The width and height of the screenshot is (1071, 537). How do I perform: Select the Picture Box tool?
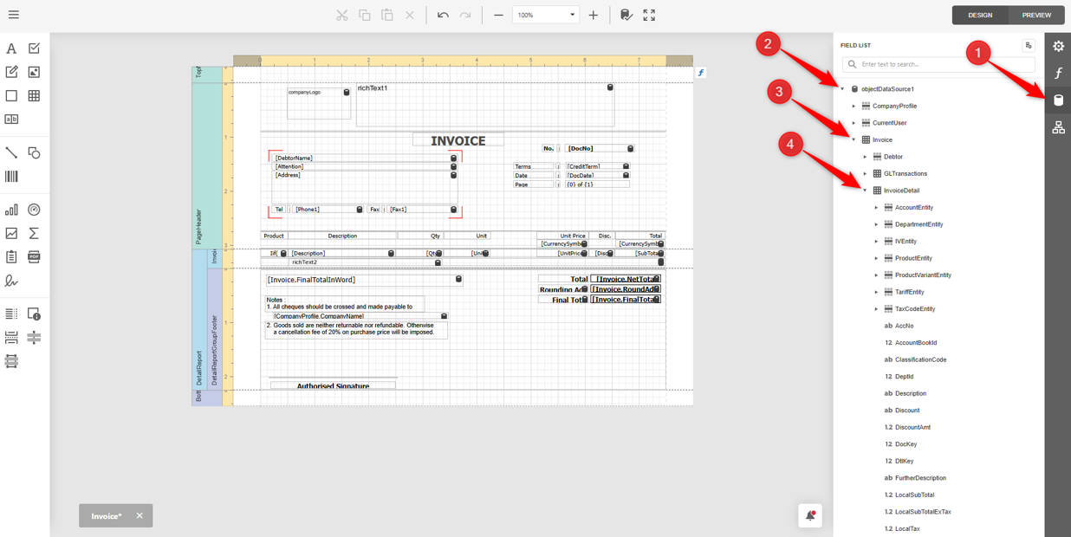34,72
